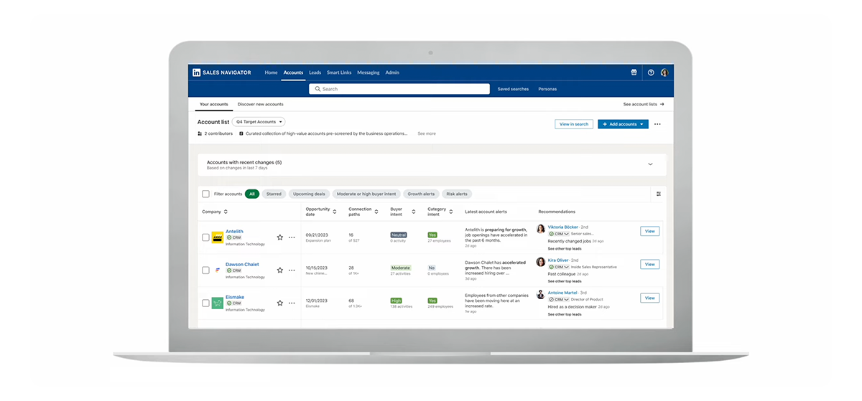This screenshot has height=401, width=862.
Task: Click View button for Antelith row
Action: pyautogui.click(x=650, y=231)
